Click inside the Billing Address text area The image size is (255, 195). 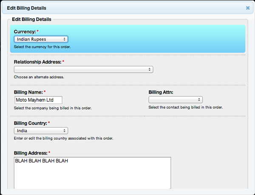[x=92, y=173]
